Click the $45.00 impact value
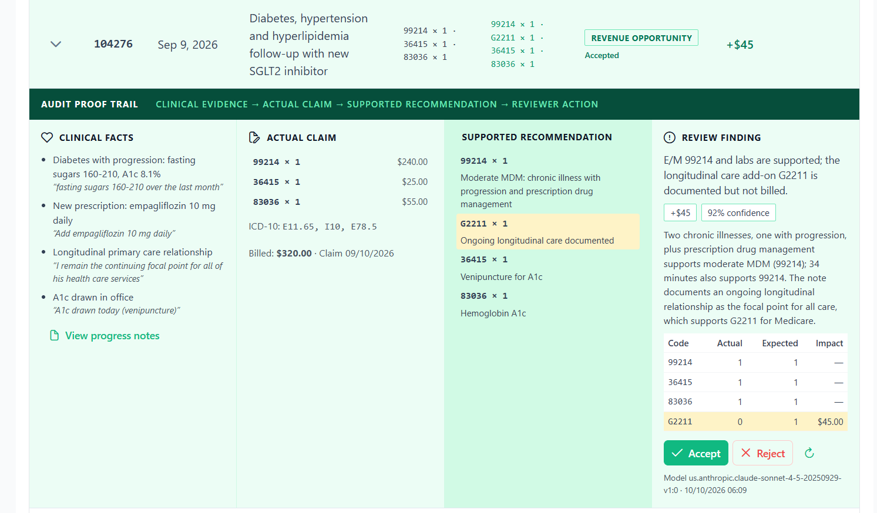This screenshot has width=877, height=513. 830,421
